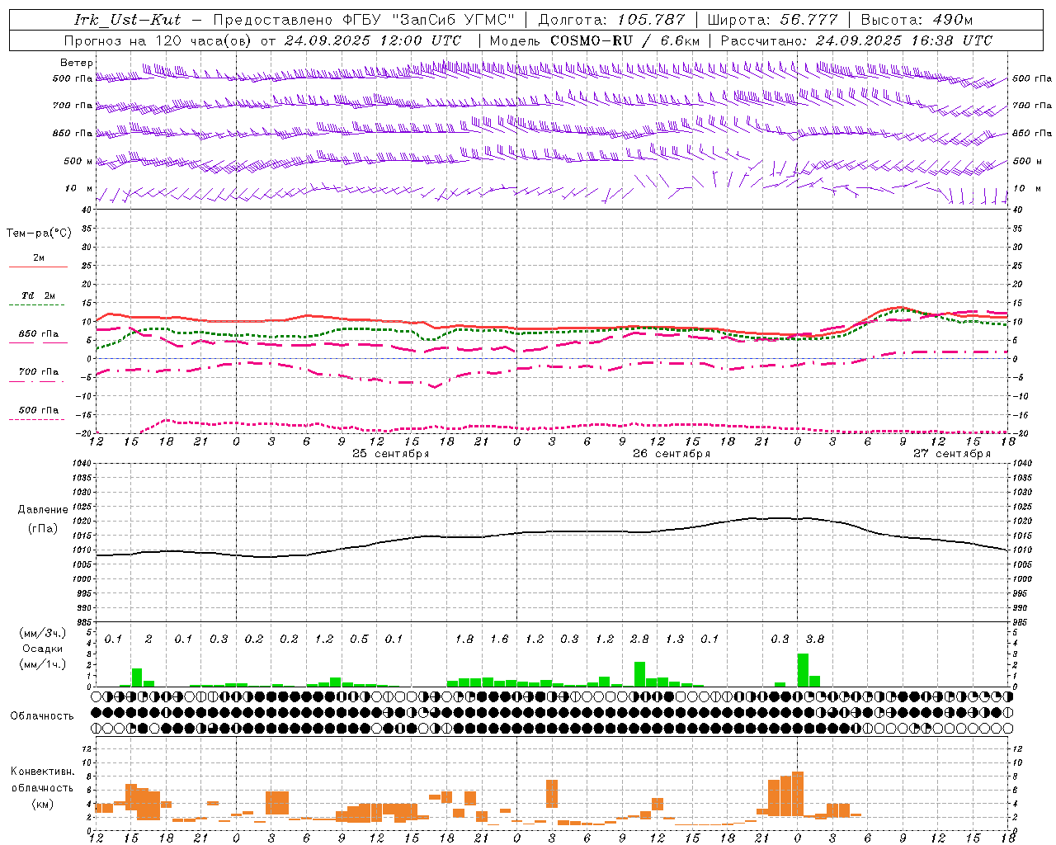Click the '(км)' unit label of convective cloudiness

[42, 805]
